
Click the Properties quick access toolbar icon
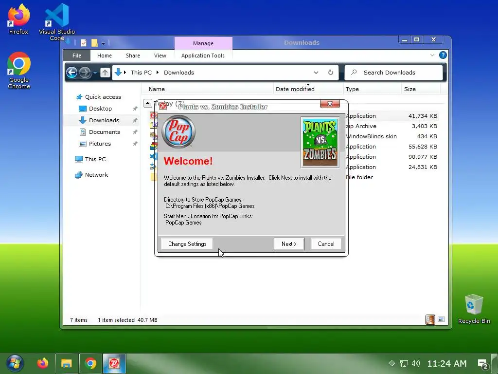point(84,43)
